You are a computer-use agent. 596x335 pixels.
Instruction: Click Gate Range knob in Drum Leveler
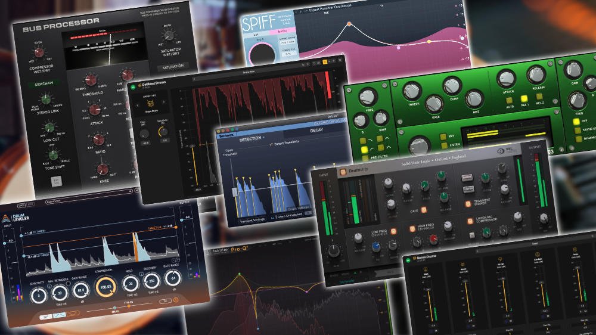[173, 278]
